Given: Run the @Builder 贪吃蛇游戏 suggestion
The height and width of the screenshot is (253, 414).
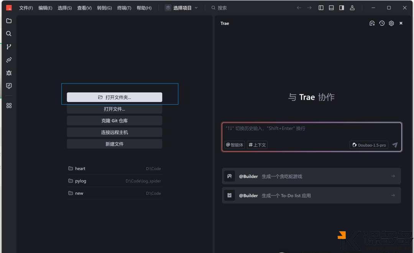Looking at the screenshot, I should tap(311, 176).
